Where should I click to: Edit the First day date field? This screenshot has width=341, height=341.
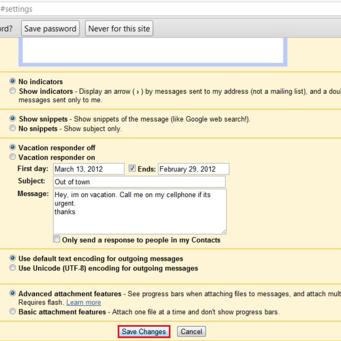coord(89,169)
